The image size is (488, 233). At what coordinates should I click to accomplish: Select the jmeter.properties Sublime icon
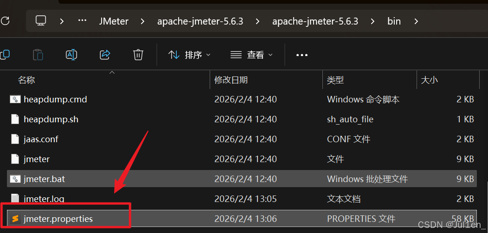coord(15,219)
